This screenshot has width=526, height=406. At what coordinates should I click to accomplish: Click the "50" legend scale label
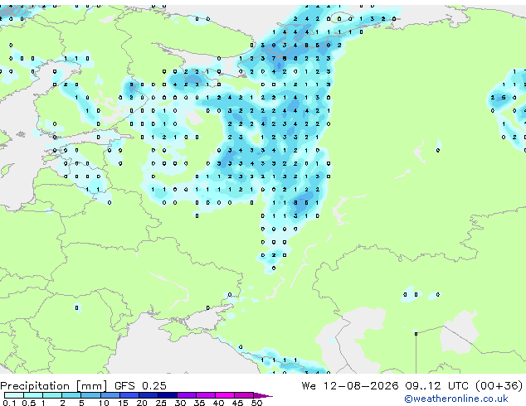coord(256,403)
